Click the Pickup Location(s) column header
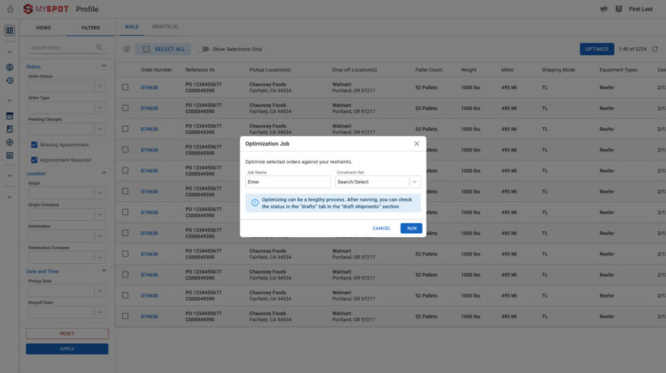Screen dimensions: 666x373 (270, 70)
